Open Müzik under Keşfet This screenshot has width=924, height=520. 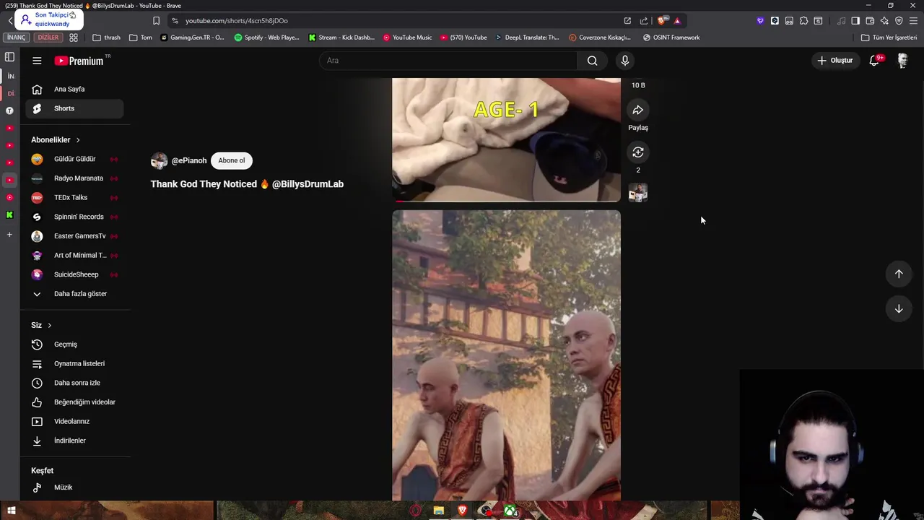74,487
